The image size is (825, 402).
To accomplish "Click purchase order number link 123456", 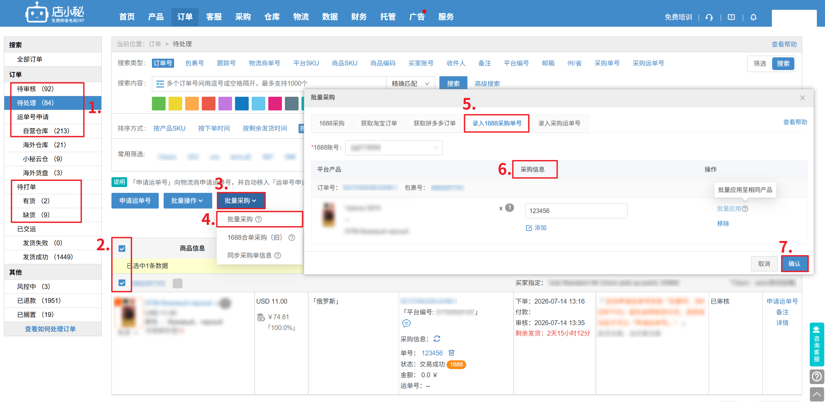I will tap(432, 353).
